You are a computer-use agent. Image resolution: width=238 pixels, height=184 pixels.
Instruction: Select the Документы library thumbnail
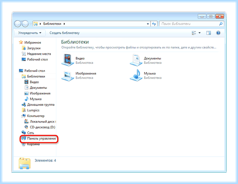pos(136,60)
